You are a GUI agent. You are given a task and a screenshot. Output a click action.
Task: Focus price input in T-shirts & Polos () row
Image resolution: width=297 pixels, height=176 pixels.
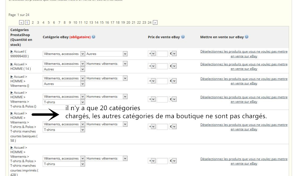[162, 99]
